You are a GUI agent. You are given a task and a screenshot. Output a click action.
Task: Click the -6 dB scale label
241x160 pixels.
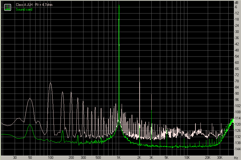tap(236, 7)
